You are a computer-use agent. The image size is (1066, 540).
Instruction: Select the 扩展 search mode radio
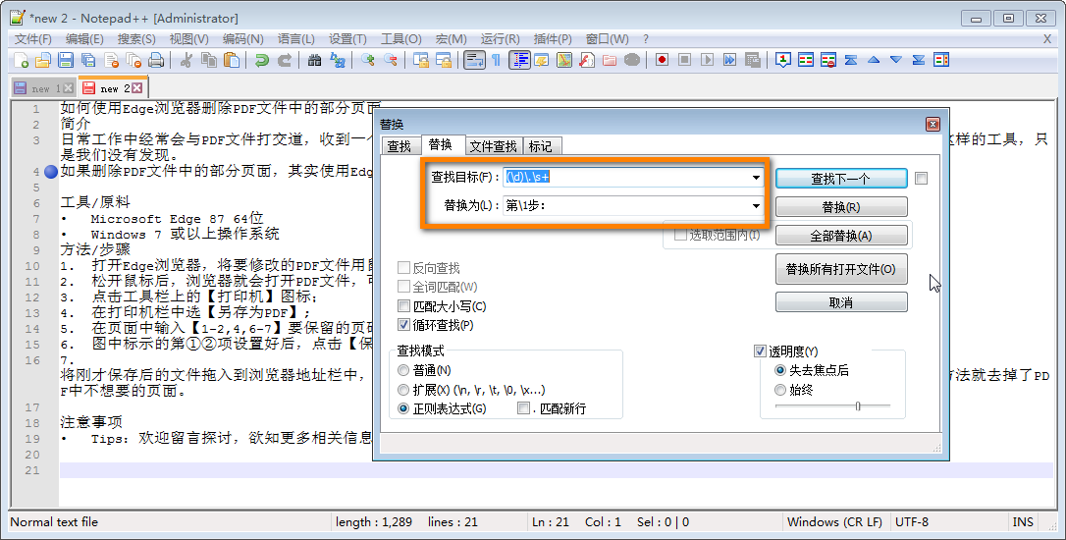point(403,391)
